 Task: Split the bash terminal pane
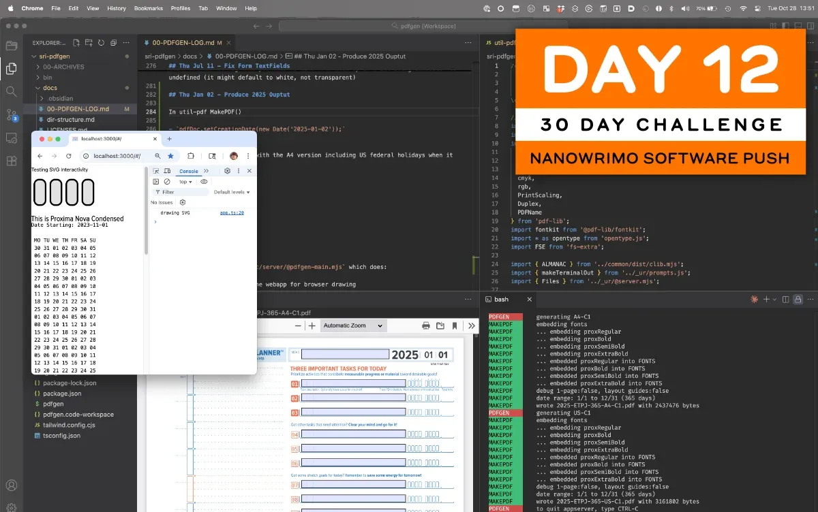tap(785, 299)
